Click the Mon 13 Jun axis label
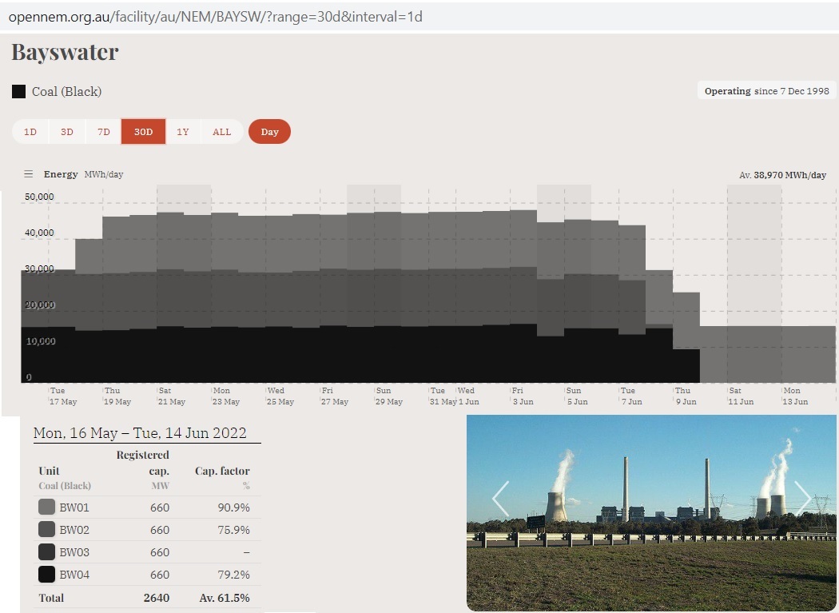Viewport: 839px width, 613px height. point(795,396)
